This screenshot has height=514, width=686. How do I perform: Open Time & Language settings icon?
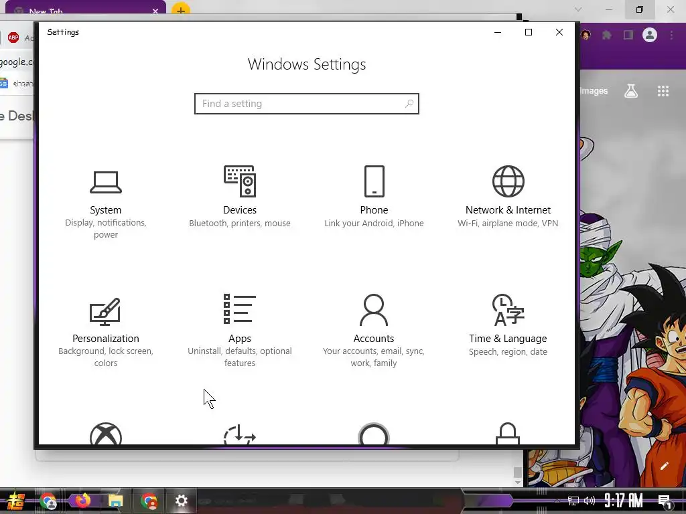click(x=508, y=310)
